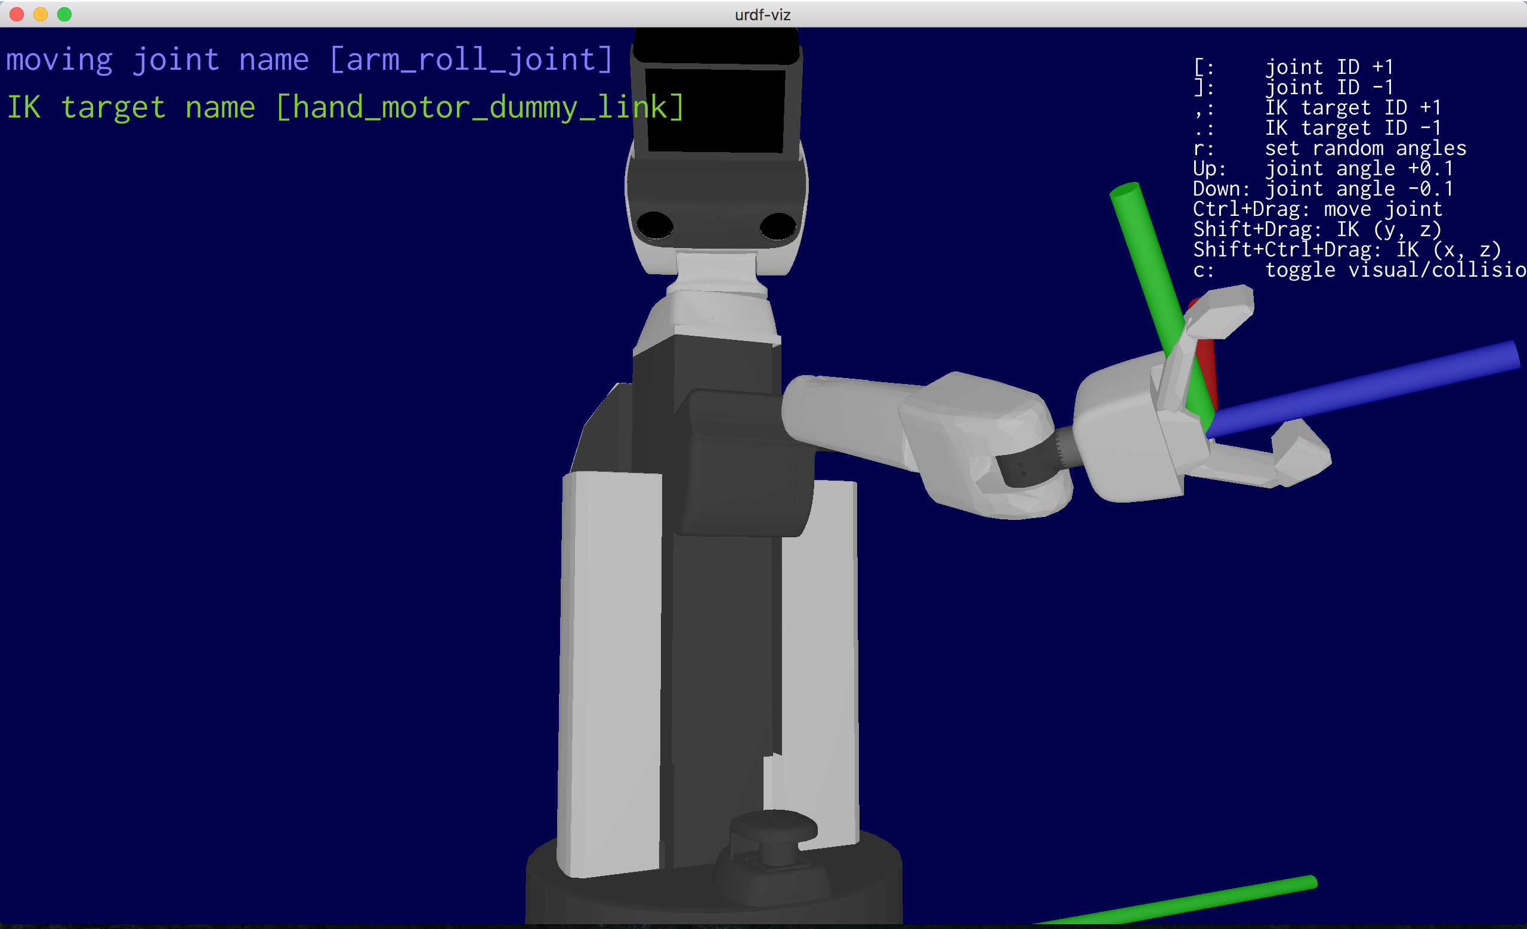Click the 'toggle visual/collision' help line
The width and height of the screenshot is (1527, 929).
[x=1361, y=270]
